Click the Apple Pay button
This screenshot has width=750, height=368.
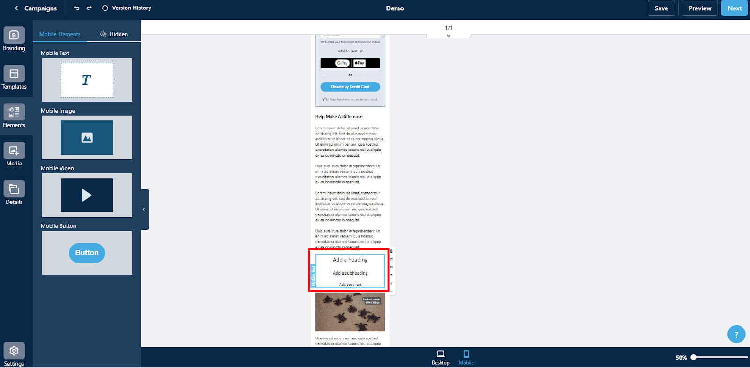pyautogui.click(x=360, y=63)
